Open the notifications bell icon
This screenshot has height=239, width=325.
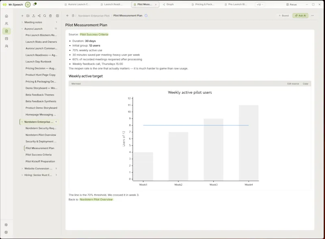pos(35,4)
